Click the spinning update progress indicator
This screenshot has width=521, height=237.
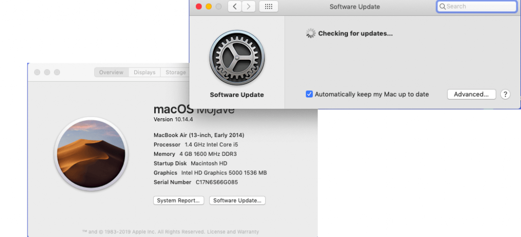pos(311,33)
